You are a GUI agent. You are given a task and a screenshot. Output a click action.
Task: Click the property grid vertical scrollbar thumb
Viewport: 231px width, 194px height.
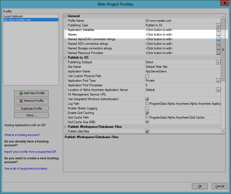coord(223,50)
